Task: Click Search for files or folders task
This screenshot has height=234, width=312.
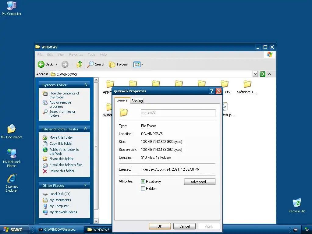Action: coord(62,113)
